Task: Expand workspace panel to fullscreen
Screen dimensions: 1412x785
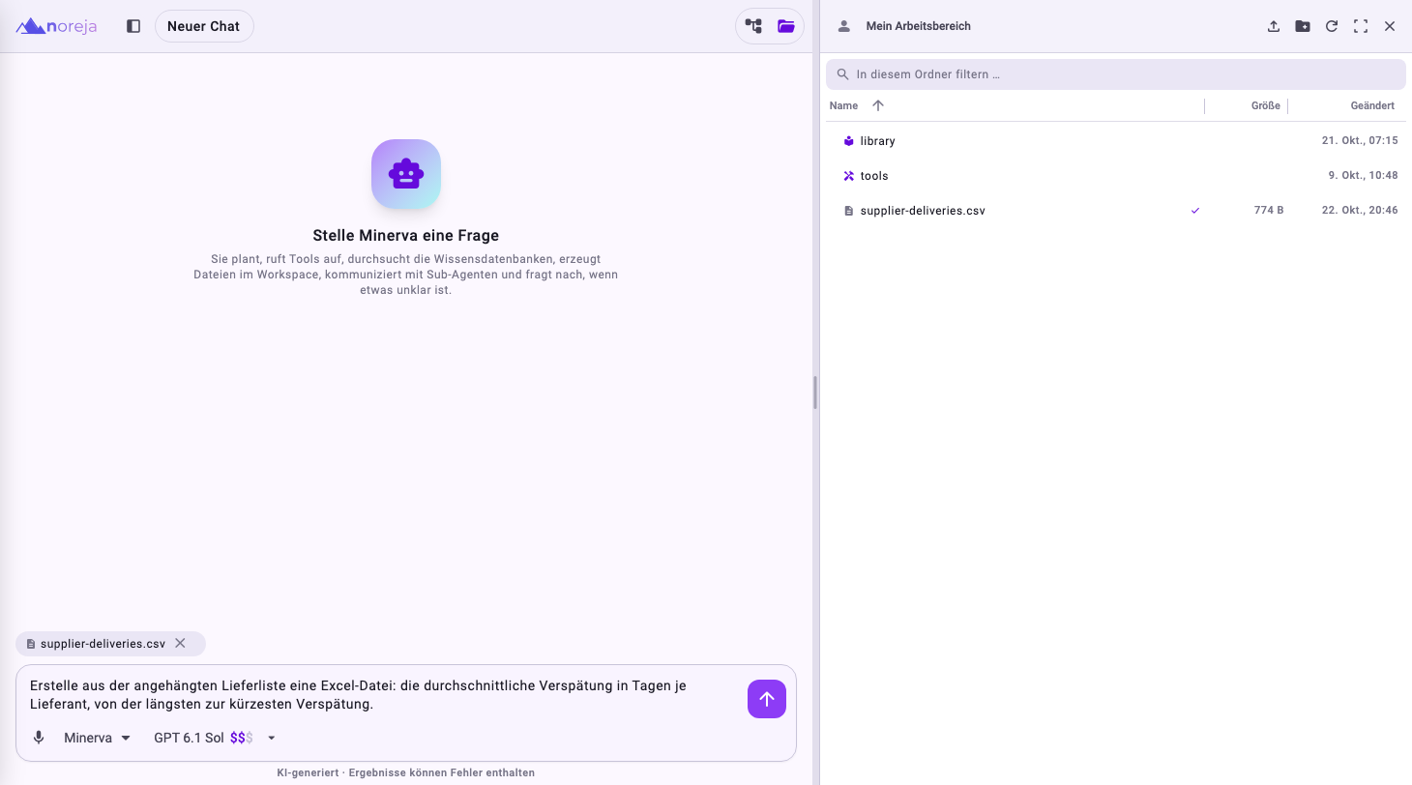Action: 1361,26
